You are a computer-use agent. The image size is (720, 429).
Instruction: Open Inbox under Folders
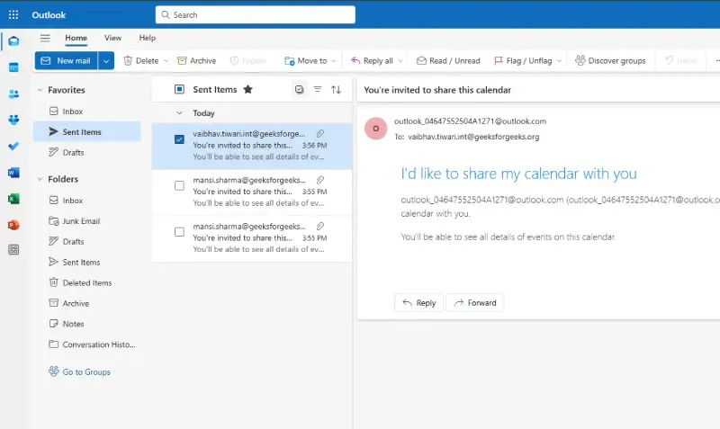[x=87, y=201]
